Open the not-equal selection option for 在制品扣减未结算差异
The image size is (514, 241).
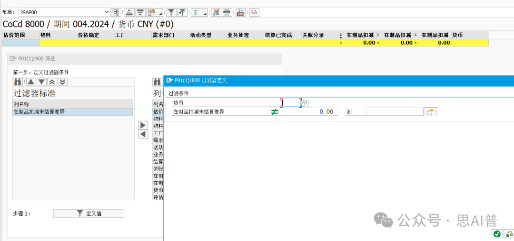(x=275, y=112)
